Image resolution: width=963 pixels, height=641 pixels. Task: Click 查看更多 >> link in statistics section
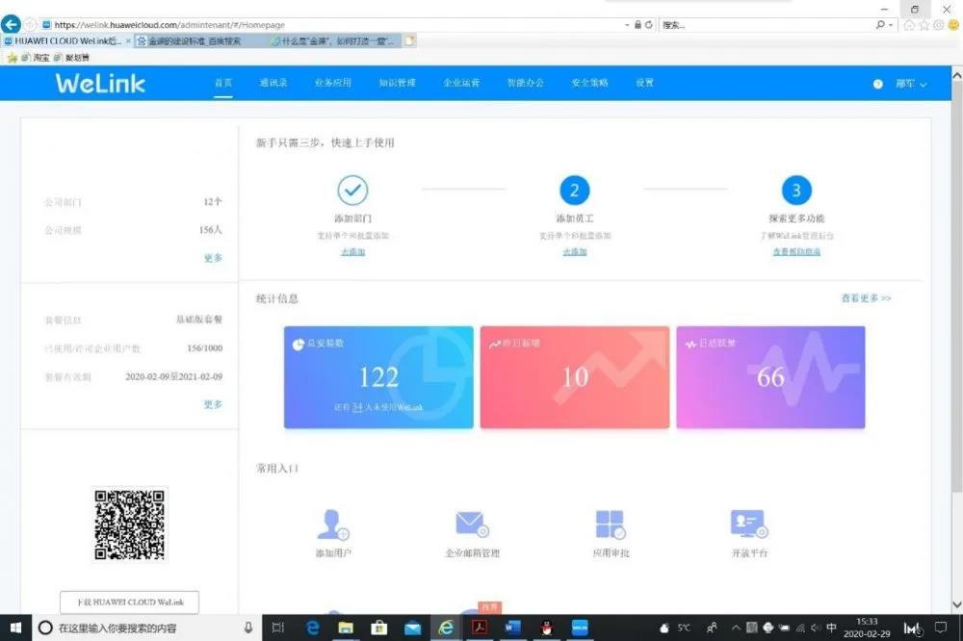coord(866,298)
